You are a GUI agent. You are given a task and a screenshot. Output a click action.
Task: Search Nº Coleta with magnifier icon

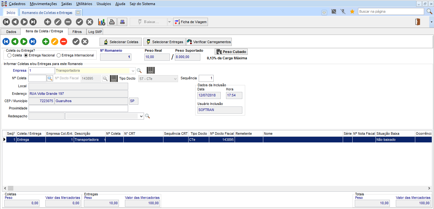point(50,78)
